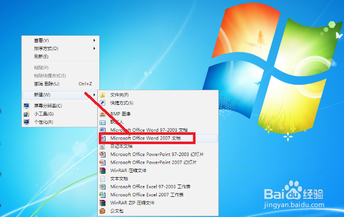The image size is (344, 217).
Task: Click the 联系人 contact card icon
Action: [102, 122]
